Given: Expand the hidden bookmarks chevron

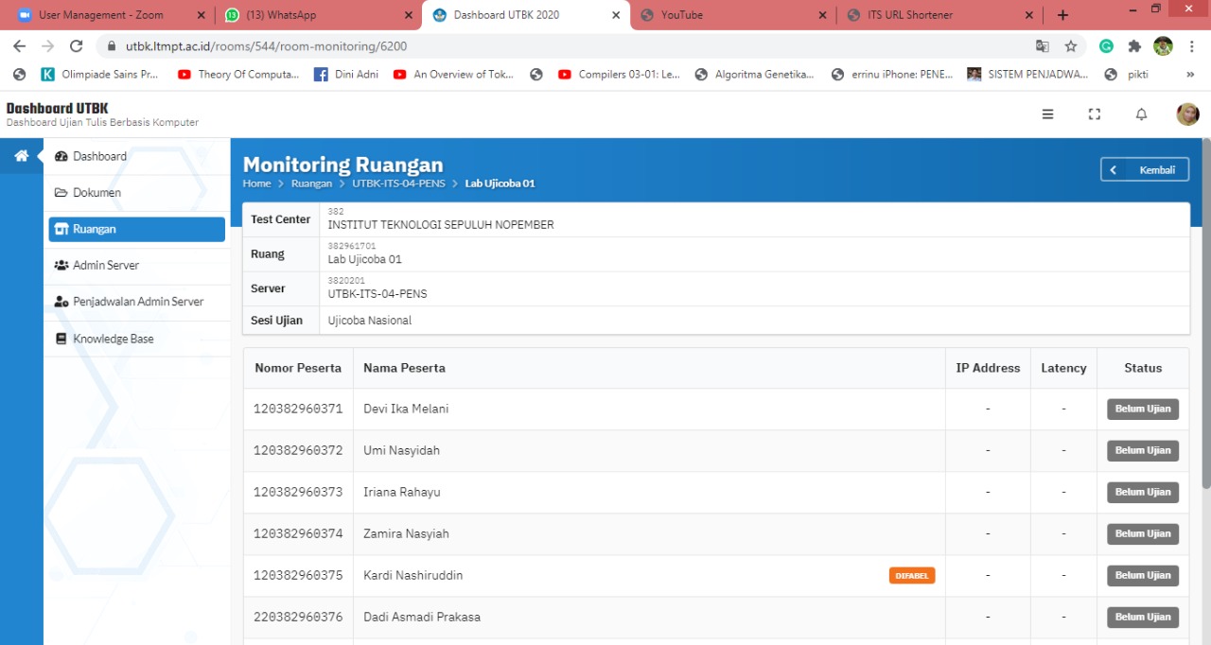Looking at the screenshot, I should (1190, 75).
